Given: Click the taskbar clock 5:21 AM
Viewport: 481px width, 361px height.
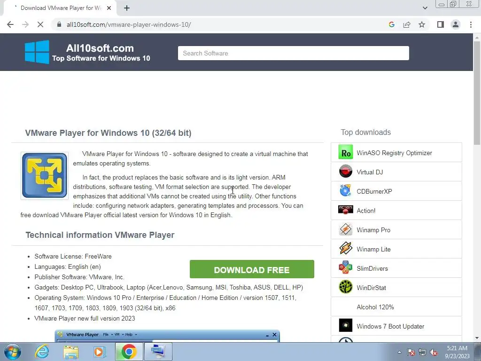Looking at the screenshot, I should coord(457,348).
